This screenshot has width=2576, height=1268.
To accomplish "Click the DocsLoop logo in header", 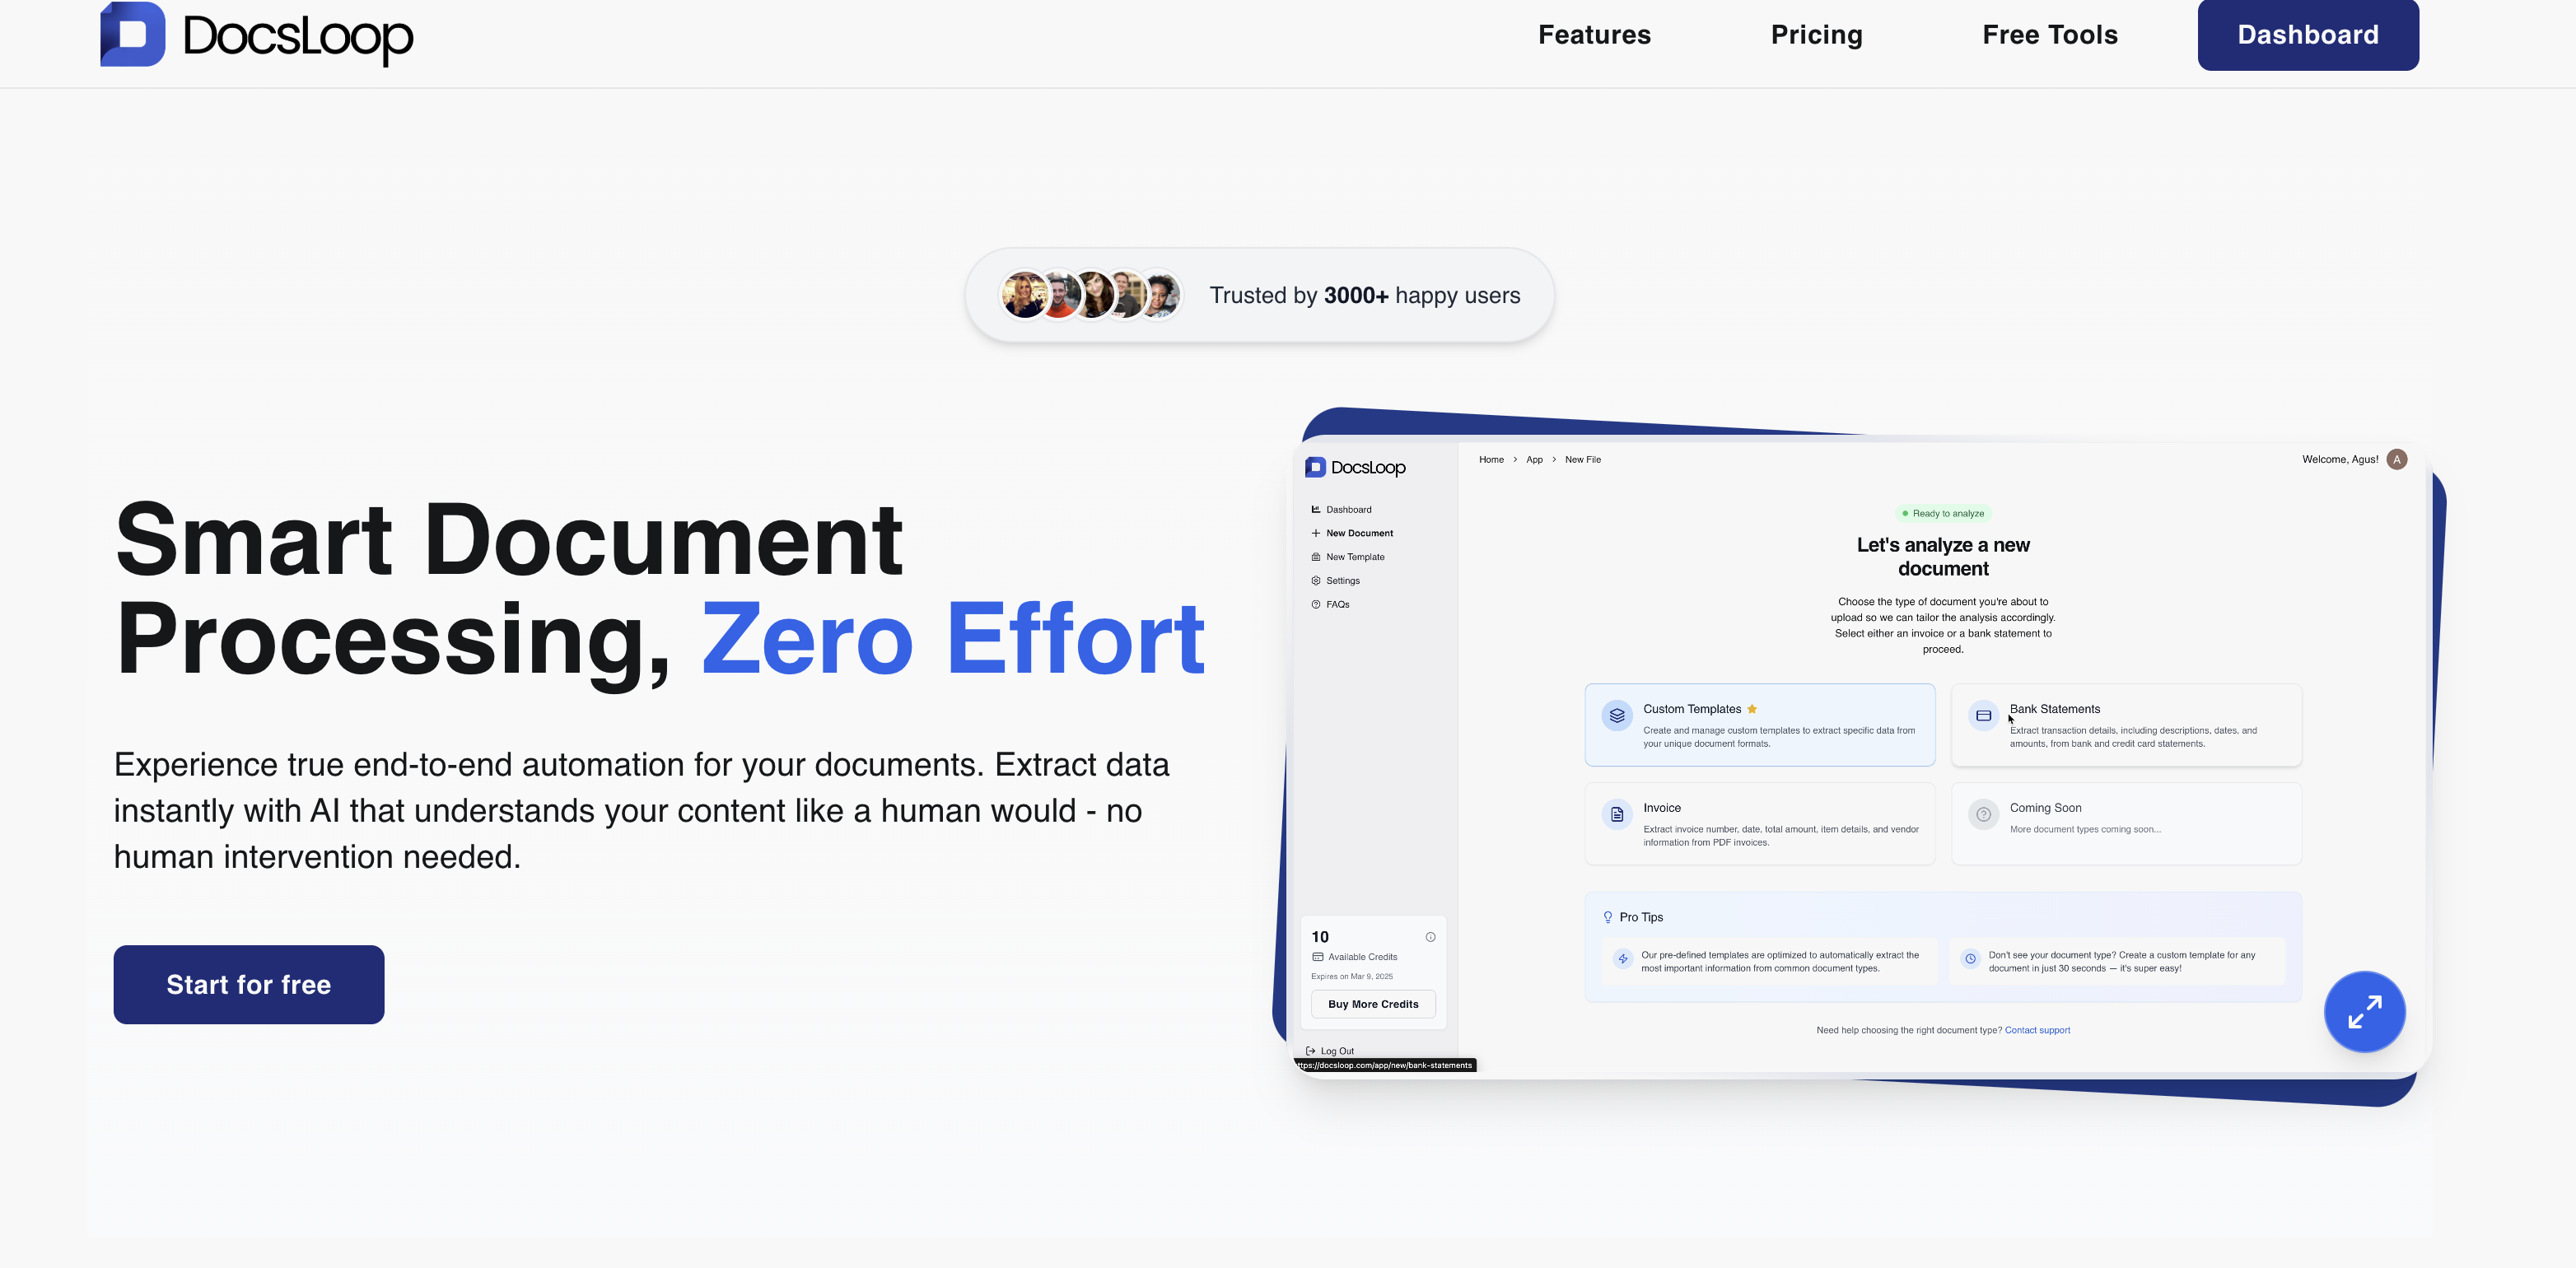I will pos(256,35).
